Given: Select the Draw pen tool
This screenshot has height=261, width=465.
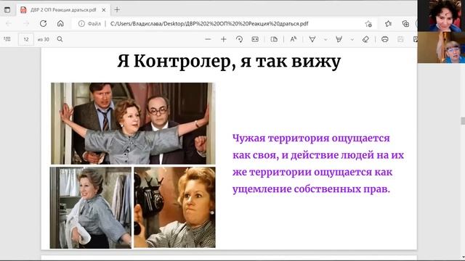Looking at the screenshot, I should coord(312,39).
